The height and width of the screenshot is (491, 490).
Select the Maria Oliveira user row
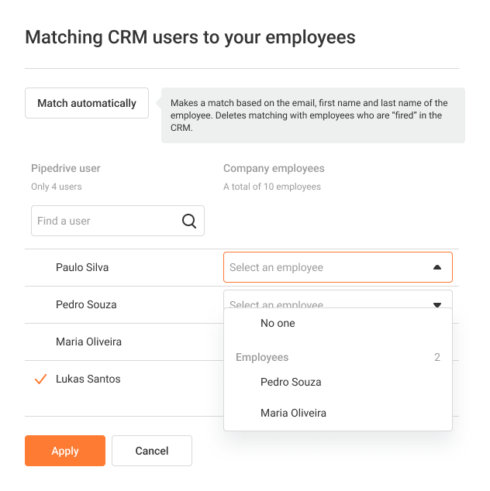pyautogui.click(x=124, y=342)
